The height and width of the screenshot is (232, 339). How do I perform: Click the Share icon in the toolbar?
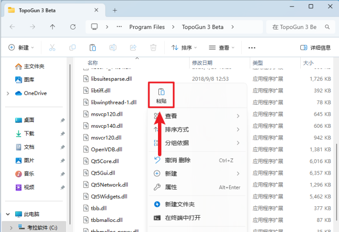(x=133, y=47)
